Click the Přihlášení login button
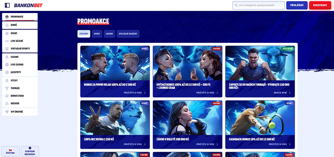 (297, 5)
